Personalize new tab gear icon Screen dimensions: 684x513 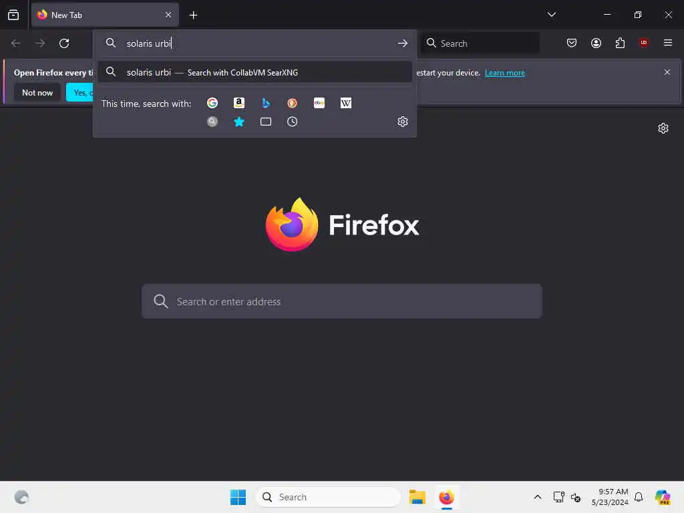click(663, 128)
